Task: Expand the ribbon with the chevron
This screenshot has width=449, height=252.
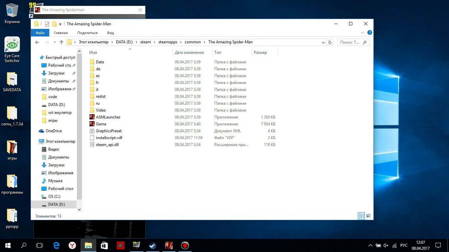Action: 363,32
